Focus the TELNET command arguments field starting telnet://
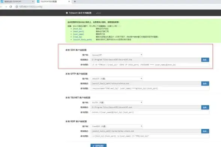The height and width of the screenshot is (147, 221). (150, 112)
